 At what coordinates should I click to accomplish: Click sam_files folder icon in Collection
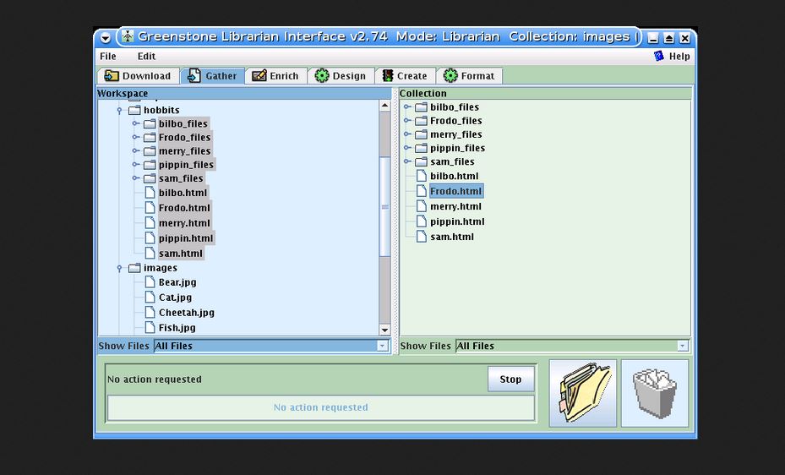pos(422,161)
